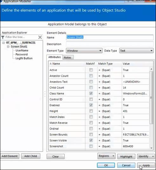Click the Screen Visible attribute name

58,141
